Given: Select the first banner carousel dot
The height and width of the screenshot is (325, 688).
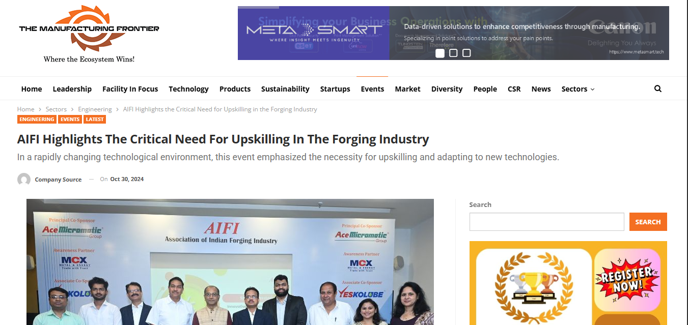Looking at the screenshot, I should click(440, 53).
